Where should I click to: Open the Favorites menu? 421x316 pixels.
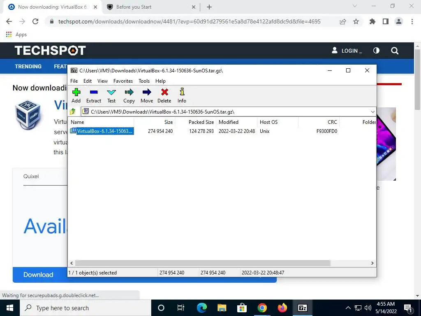123,81
